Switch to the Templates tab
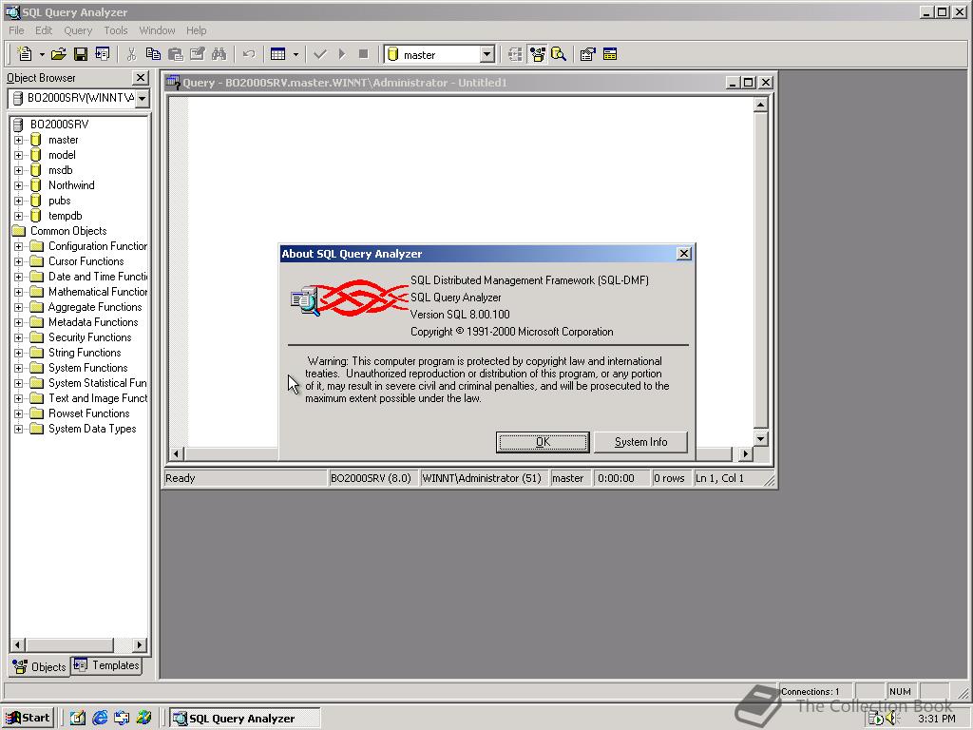The height and width of the screenshot is (730, 973). [106, 665]
